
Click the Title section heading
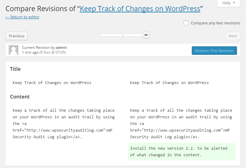pyautogui.click(x=15, y=69)
